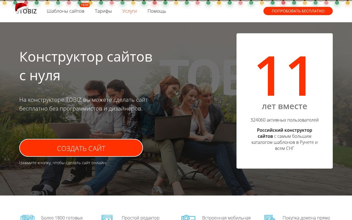352x220 pixels.
Task: Click the domain purchase feature icon
Action: click(x=269, y=218)
